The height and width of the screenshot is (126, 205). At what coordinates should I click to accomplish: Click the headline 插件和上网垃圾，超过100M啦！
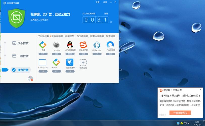coord(181,96)
